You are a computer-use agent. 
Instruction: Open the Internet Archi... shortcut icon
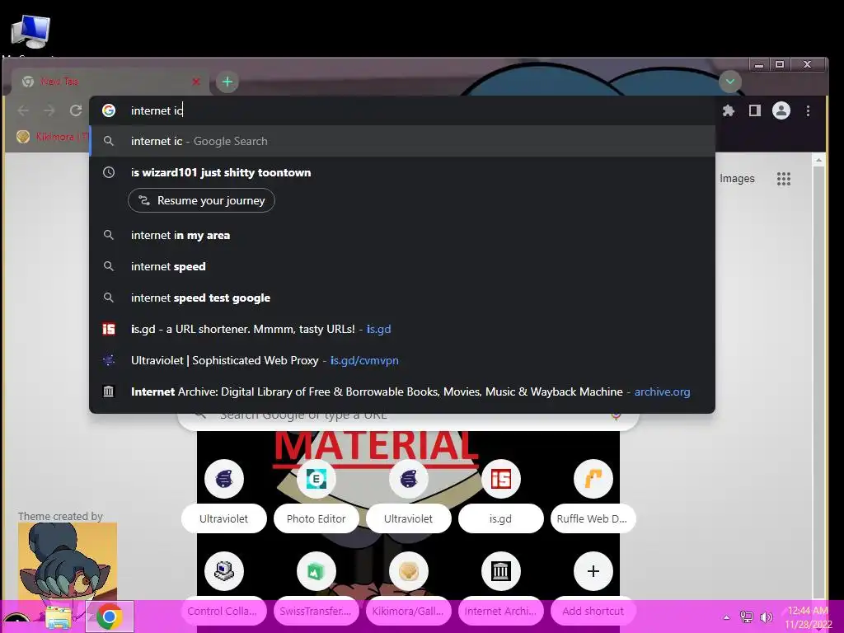tap(500, 571)
